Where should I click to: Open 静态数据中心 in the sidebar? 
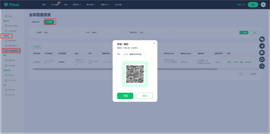point(12,46)
